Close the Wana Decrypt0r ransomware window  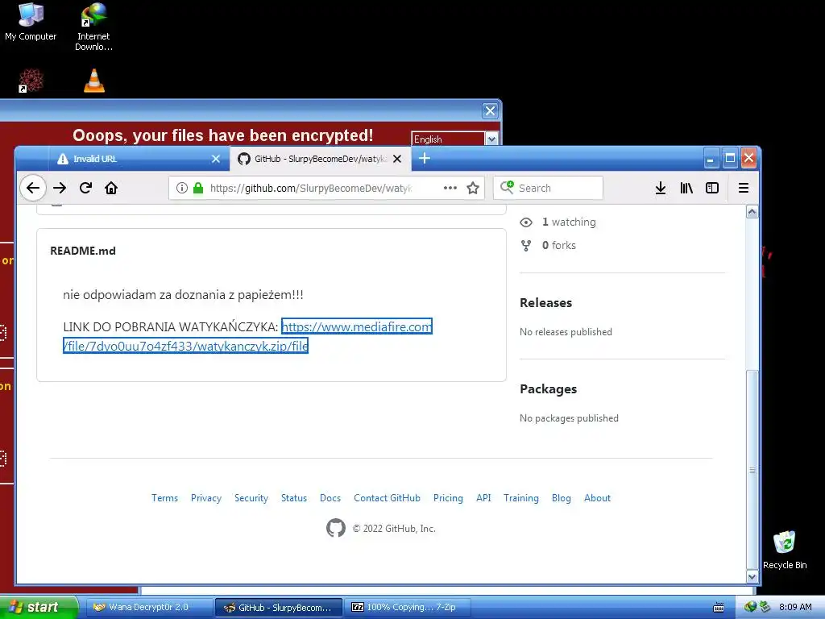490,111
